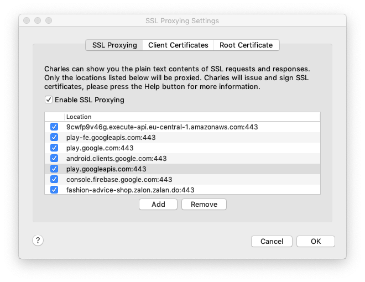Cancel the SSL Proxying Settings dialog
Viewport: 365px width, 282px height.
[x=272, y=241]
